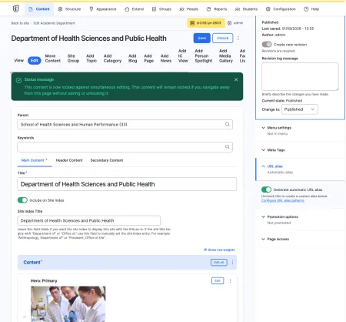Click the Revision log message textarea
The image size is (346, 322).
pos(300,76)
